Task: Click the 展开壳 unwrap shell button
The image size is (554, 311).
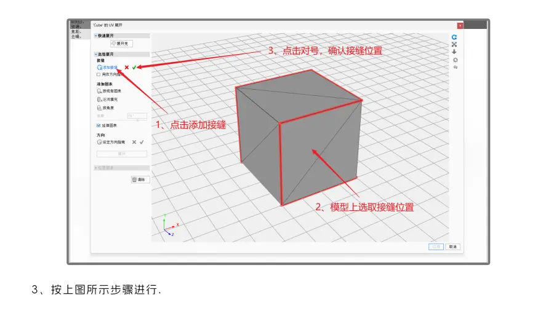Action: [x=121, y=44]
